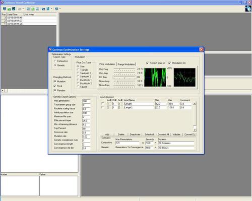This screenshot has width=252, height=201.
Task: Click the price bar chart preview
Action: (184, 78)
